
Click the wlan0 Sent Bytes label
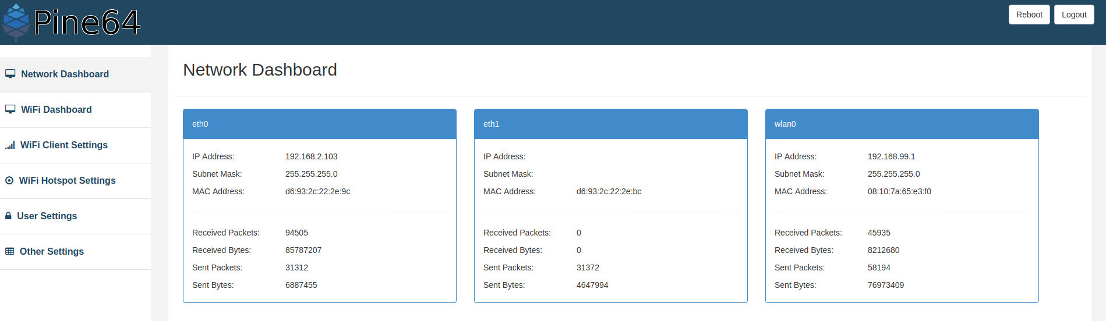[796, 285]
